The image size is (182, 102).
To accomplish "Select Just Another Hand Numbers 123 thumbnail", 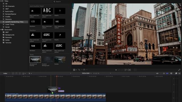I will tap(35, 22).
